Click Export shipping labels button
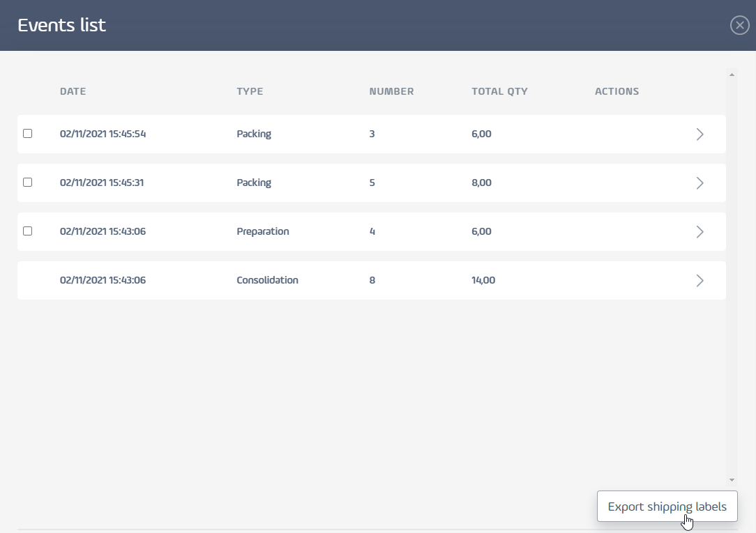This screenshot has height=533, width=756. (x=667, y=506)
